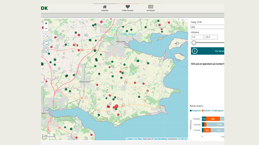Open the CC-BY-SA license link
Screen dimensions: 259x145
click(x=183, y=139)
